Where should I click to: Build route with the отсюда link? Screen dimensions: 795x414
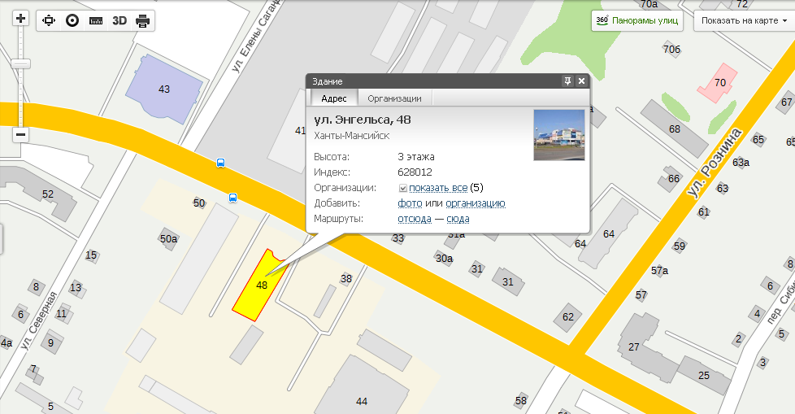(x=414, y=219)
